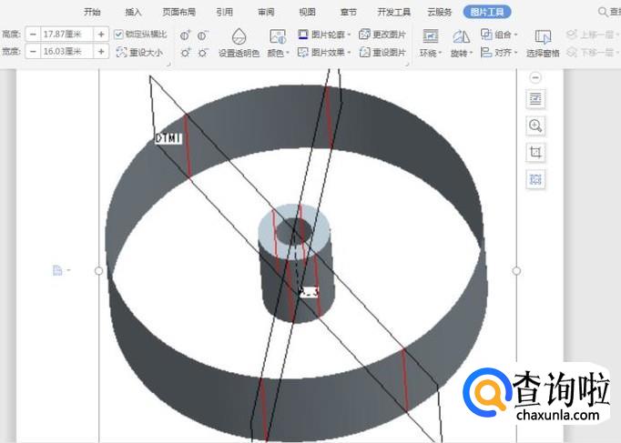This screenshot has height=443, width=621.
Task: Click the reset size button
Action: [139, 53]
